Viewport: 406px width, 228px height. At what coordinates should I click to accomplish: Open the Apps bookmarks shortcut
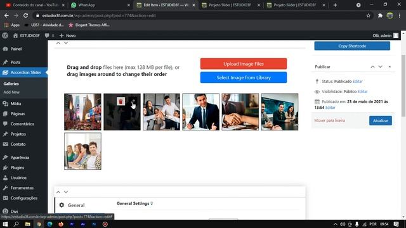pyautogui.click(x=12, y=25)
